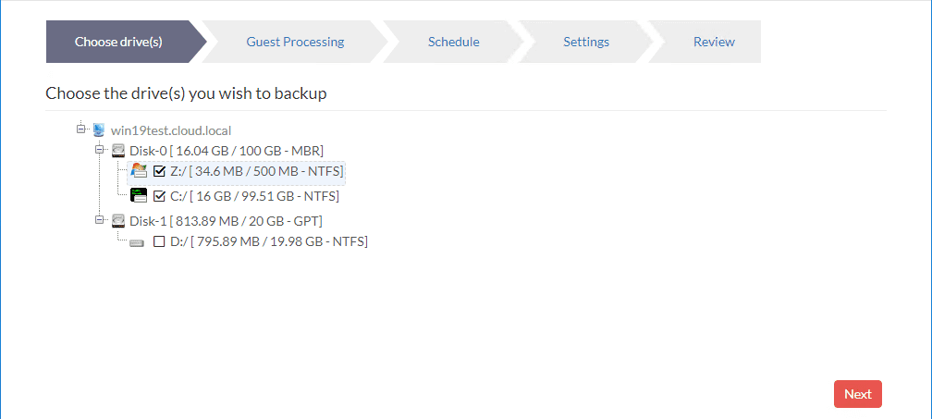The height and width of the screenshot is (419, 932).
Task: Select the D:/ 795.89 MB NTFS volume label
Action: point(268,241)
